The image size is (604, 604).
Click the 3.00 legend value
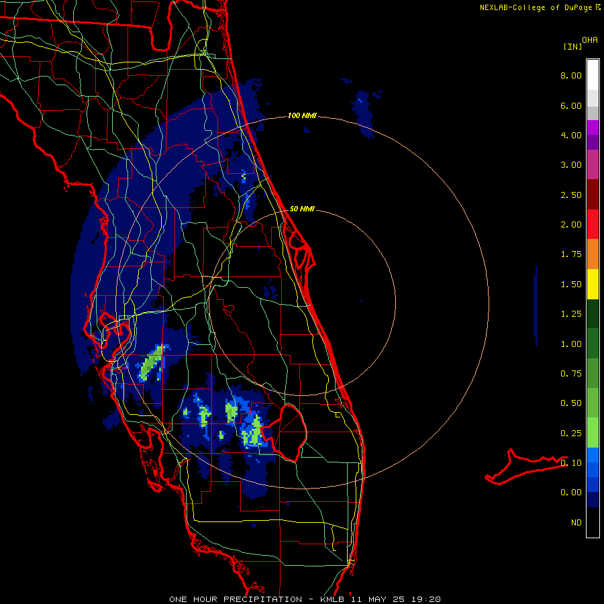pyautogui.click(x=571, y=165)
